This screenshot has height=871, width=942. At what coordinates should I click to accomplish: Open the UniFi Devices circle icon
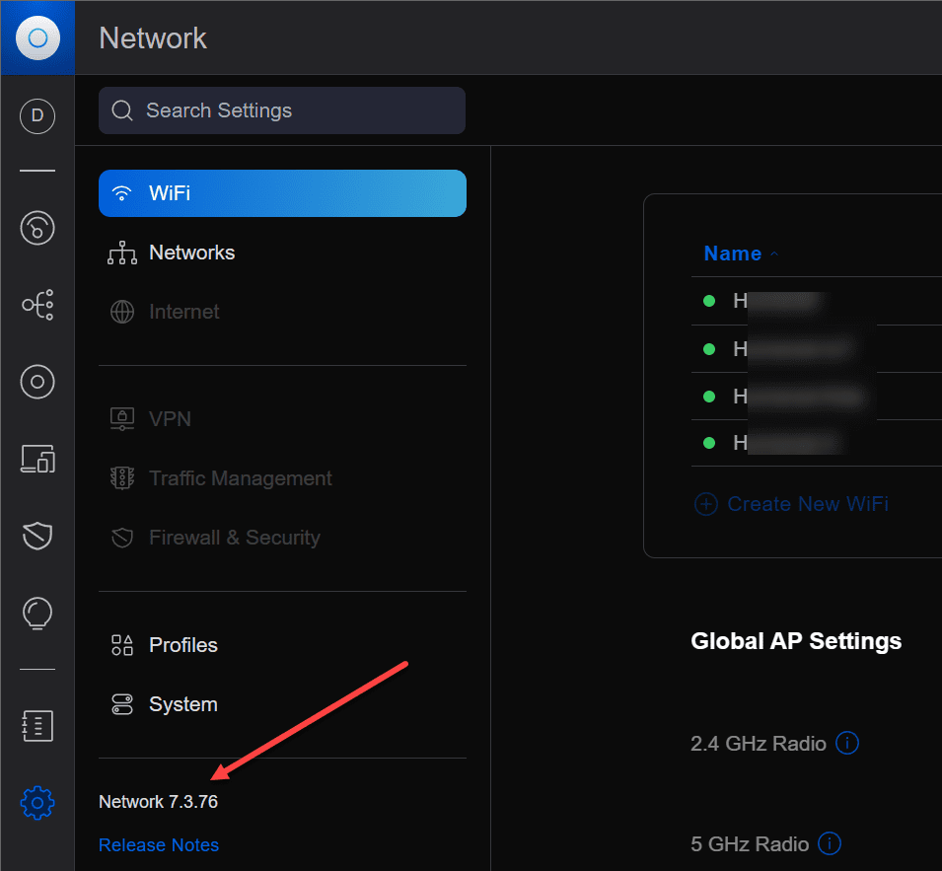pos(37,382)
